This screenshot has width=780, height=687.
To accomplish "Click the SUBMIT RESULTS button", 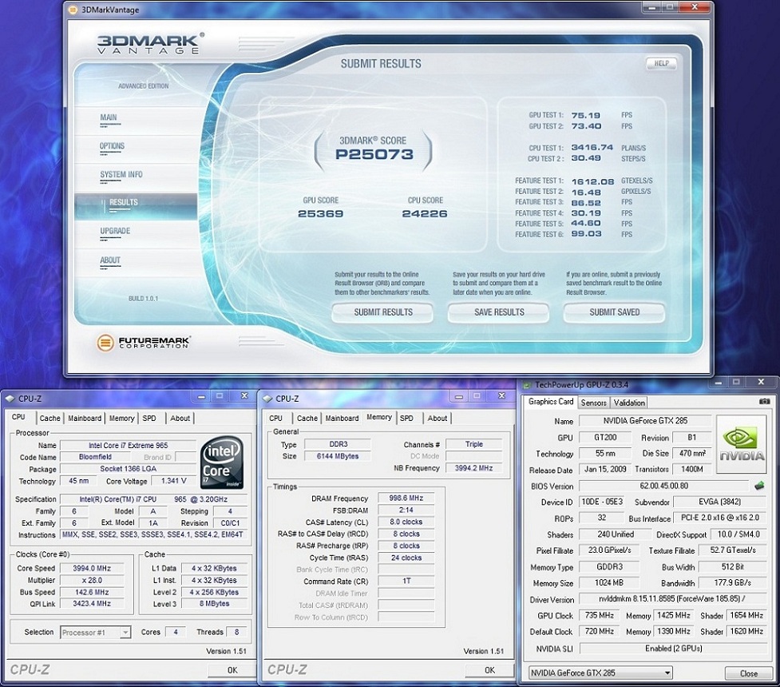I will 383,312.
